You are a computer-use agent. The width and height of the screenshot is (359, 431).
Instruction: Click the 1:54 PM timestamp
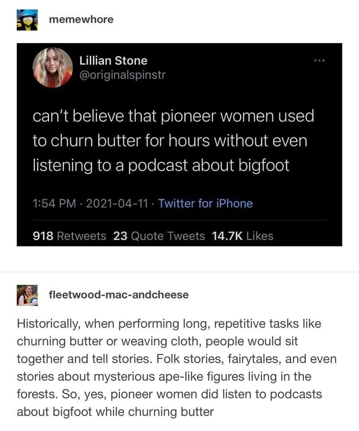click(52, 204)
